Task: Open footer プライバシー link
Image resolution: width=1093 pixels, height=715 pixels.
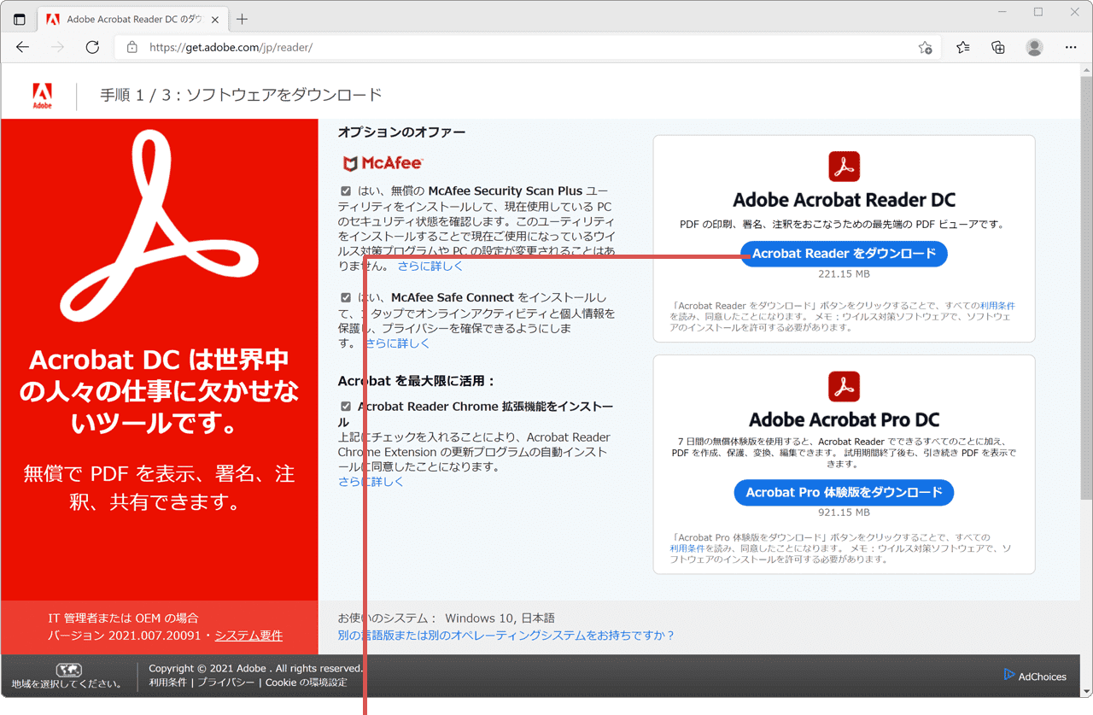Action: (225, 683)
